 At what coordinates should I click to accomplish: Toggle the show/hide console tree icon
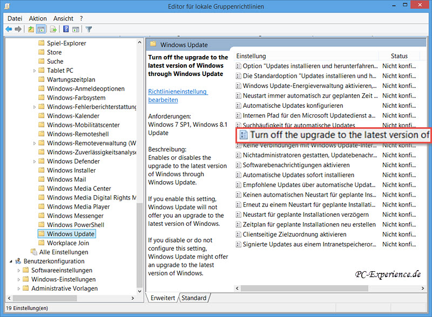pyautogui.click(x=40, y=29)
